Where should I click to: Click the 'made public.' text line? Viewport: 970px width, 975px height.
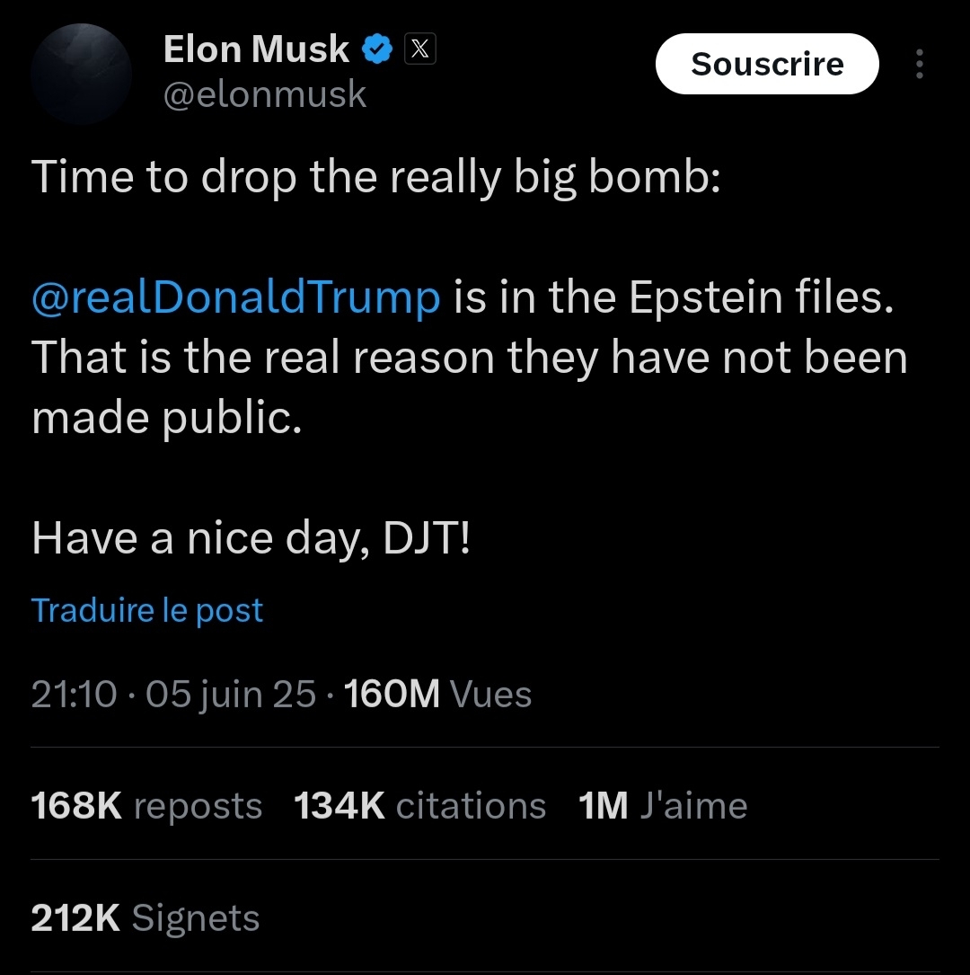[166, 418]
